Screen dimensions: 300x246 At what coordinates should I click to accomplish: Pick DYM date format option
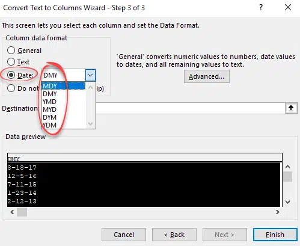64,117
